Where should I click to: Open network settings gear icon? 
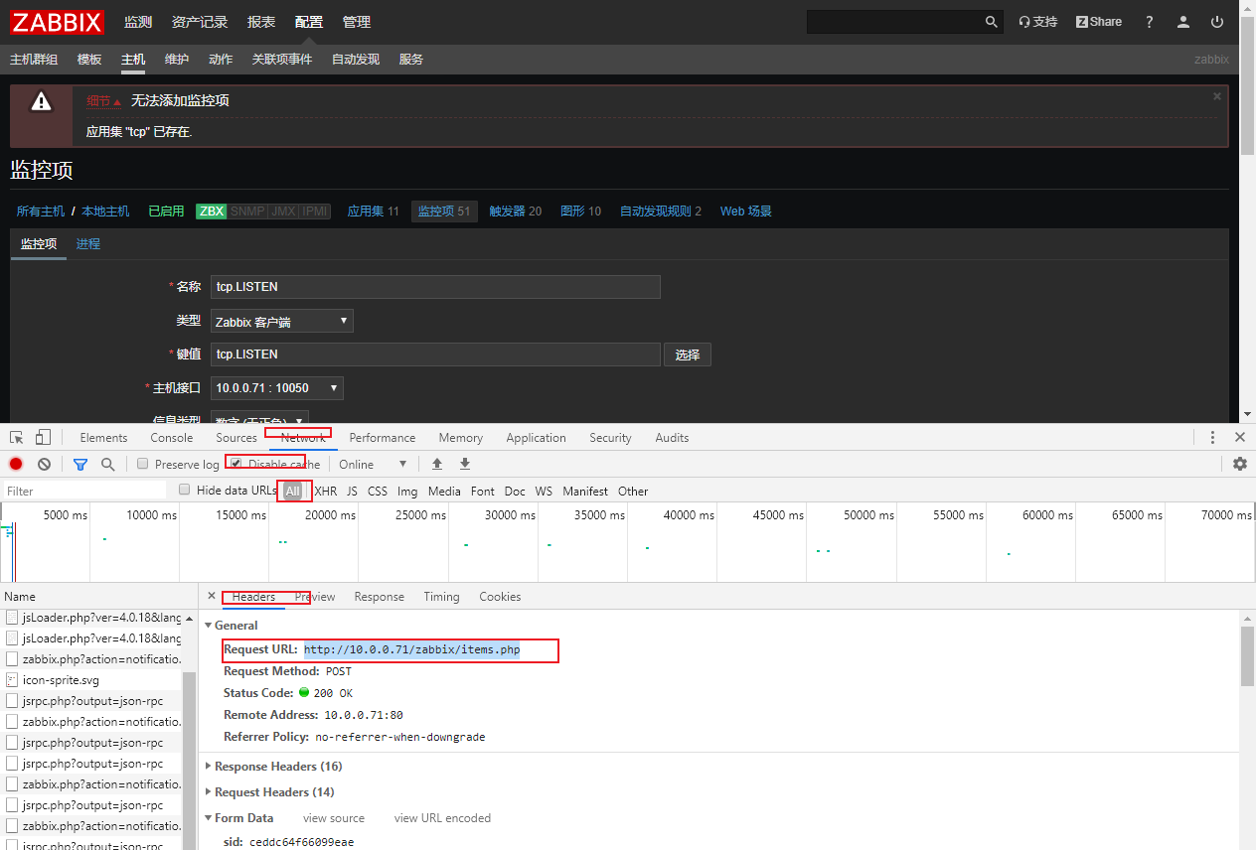[1240, 464]
